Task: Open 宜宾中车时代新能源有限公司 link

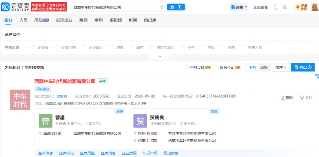Action: point(192,133)
